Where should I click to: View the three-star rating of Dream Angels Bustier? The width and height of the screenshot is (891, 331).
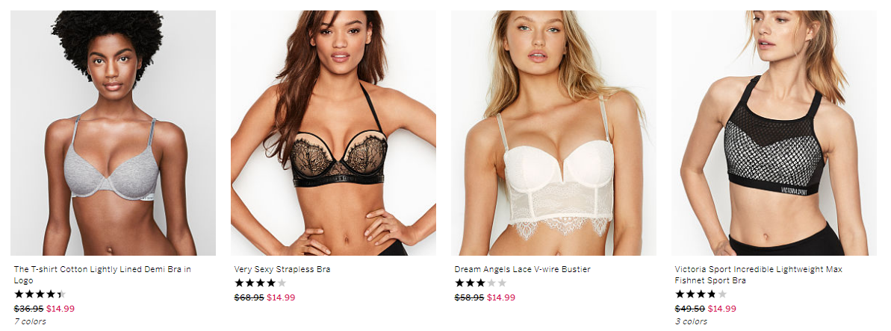pyautogui.click(x=480, y=283)
